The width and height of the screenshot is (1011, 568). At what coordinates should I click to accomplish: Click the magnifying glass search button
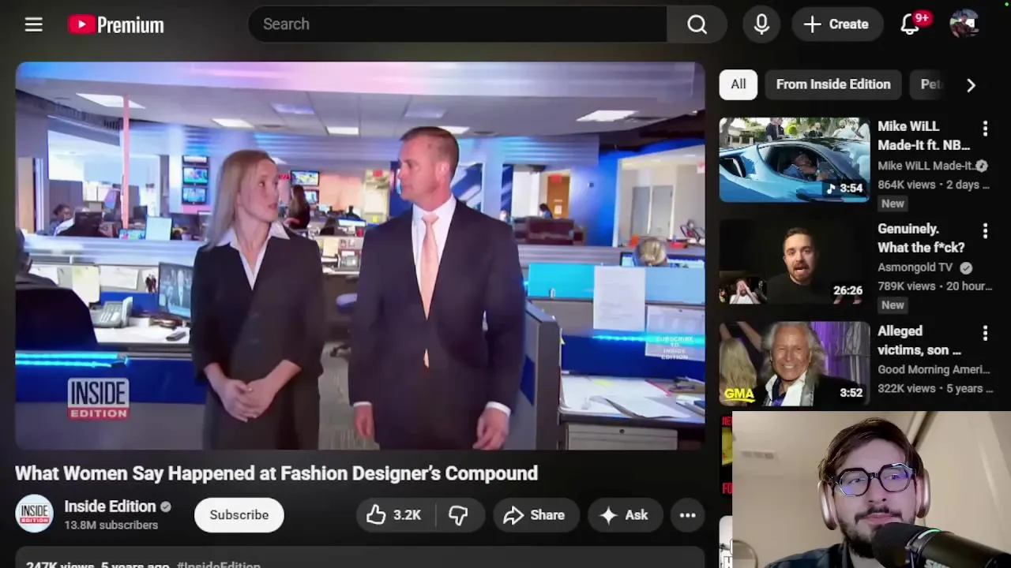point(697,24)
